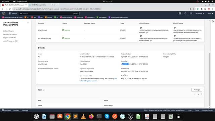Click the browser address bar URL
Viewport: 215px width, 121px height.
click(x=58, y=9)
